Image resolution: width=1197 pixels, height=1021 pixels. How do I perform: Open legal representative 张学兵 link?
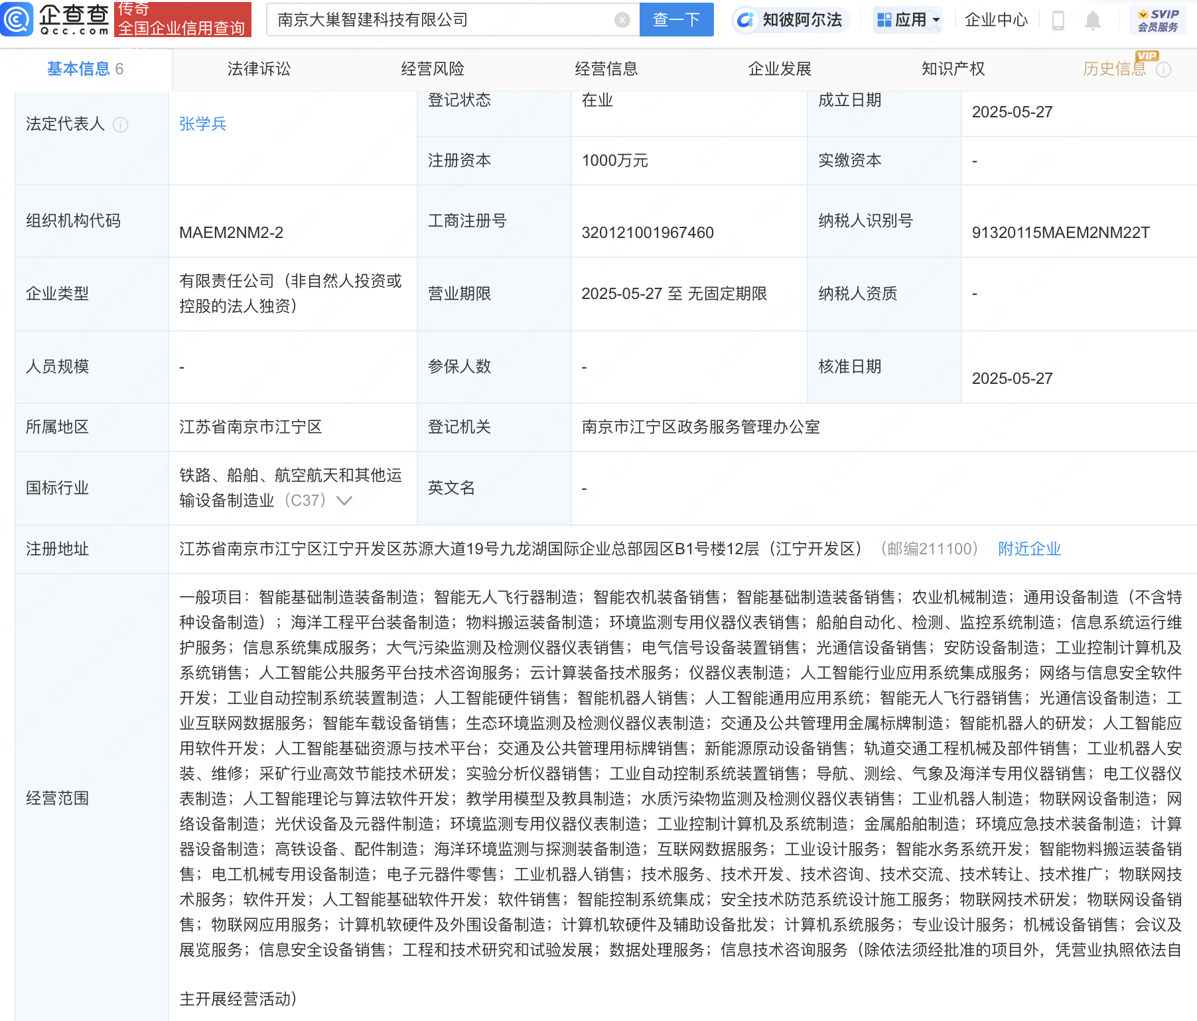point(203,124)
